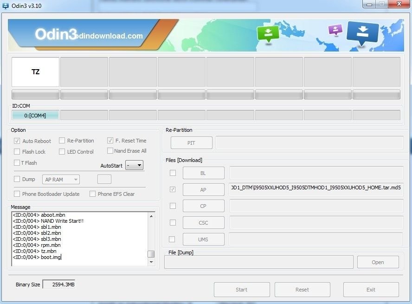Viewport: 412px width, 304px height.
Task: Click the CP file button
Action: coord(204,206)
